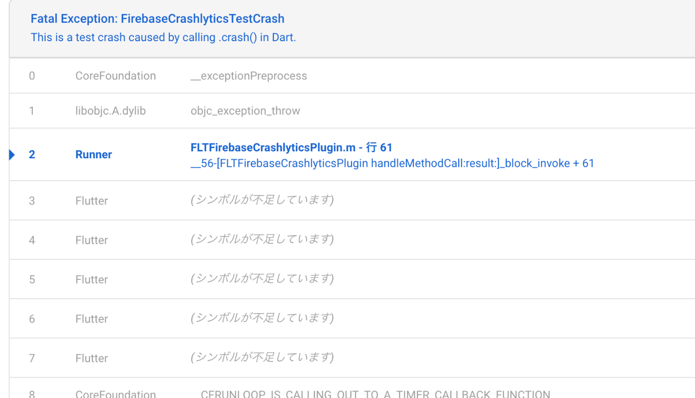Click frame number 5
Image resolution: width=695 pixels, height=398 pixels.
[32, 279]
